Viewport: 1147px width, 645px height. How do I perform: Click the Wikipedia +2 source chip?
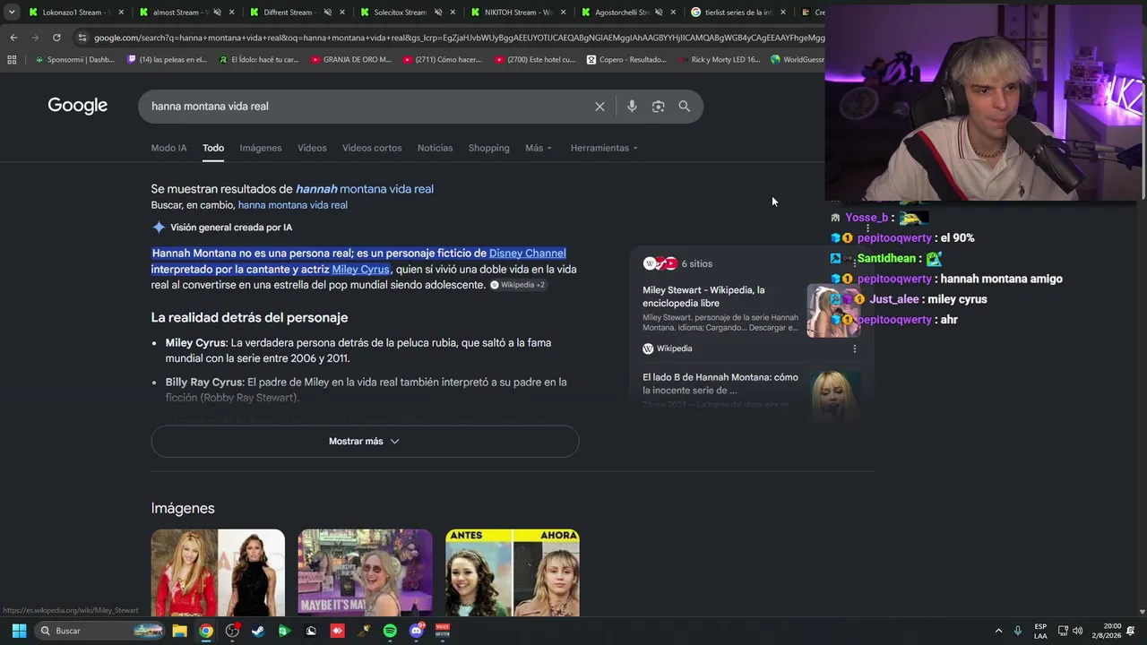click(x=517, y=285)
